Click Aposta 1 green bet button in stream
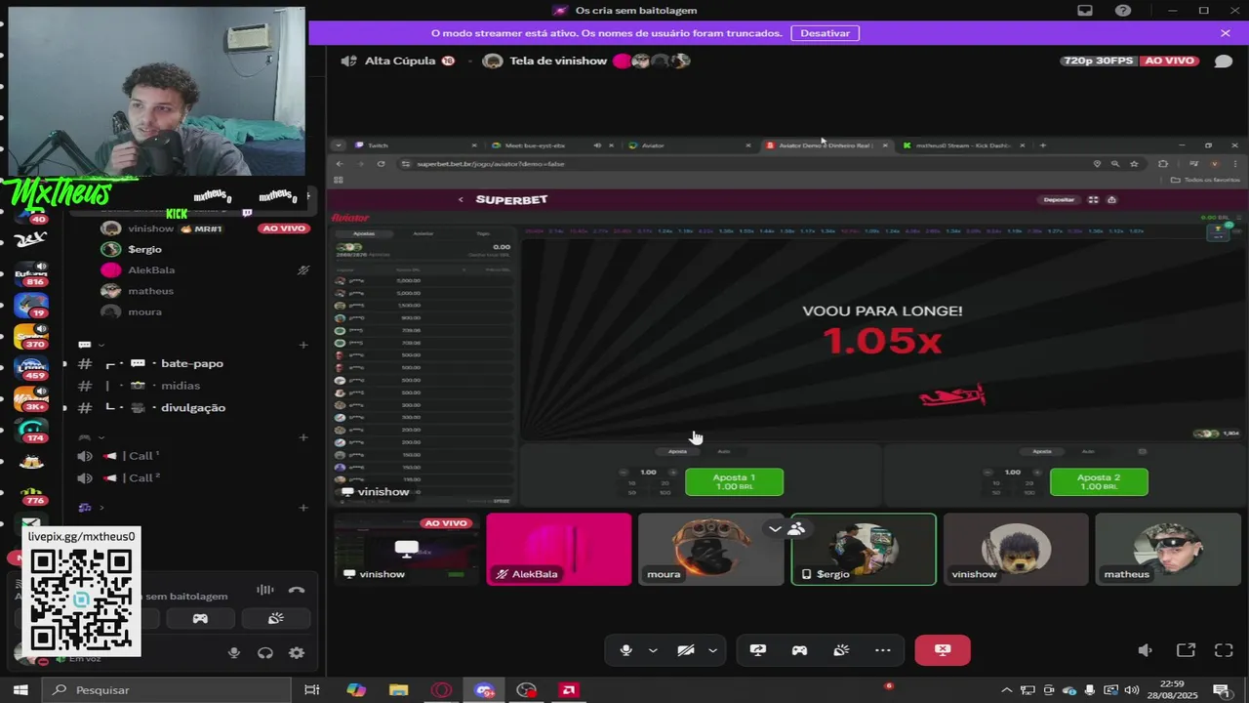 coord(734,481)
